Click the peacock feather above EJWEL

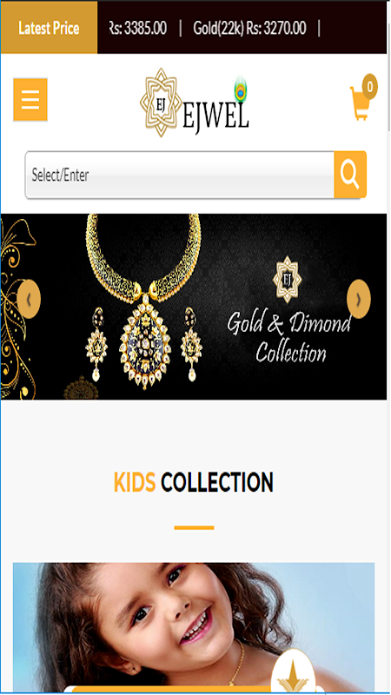241,89
